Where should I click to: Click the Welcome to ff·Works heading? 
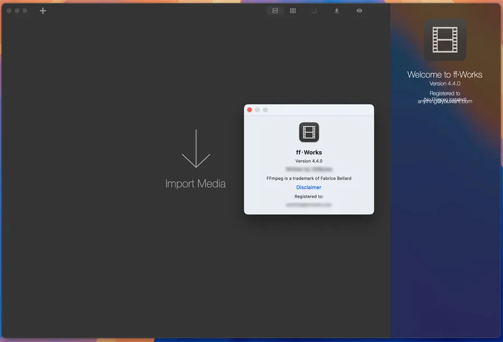pyautogui.click(x=444, y=75)
